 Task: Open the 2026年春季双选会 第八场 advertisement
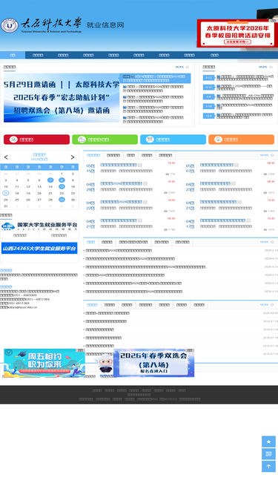(153, 363)
